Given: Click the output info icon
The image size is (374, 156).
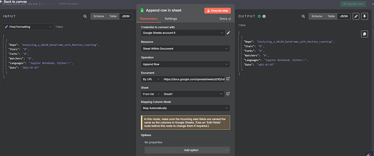Looking at the screenshot, I should [264, 16].
